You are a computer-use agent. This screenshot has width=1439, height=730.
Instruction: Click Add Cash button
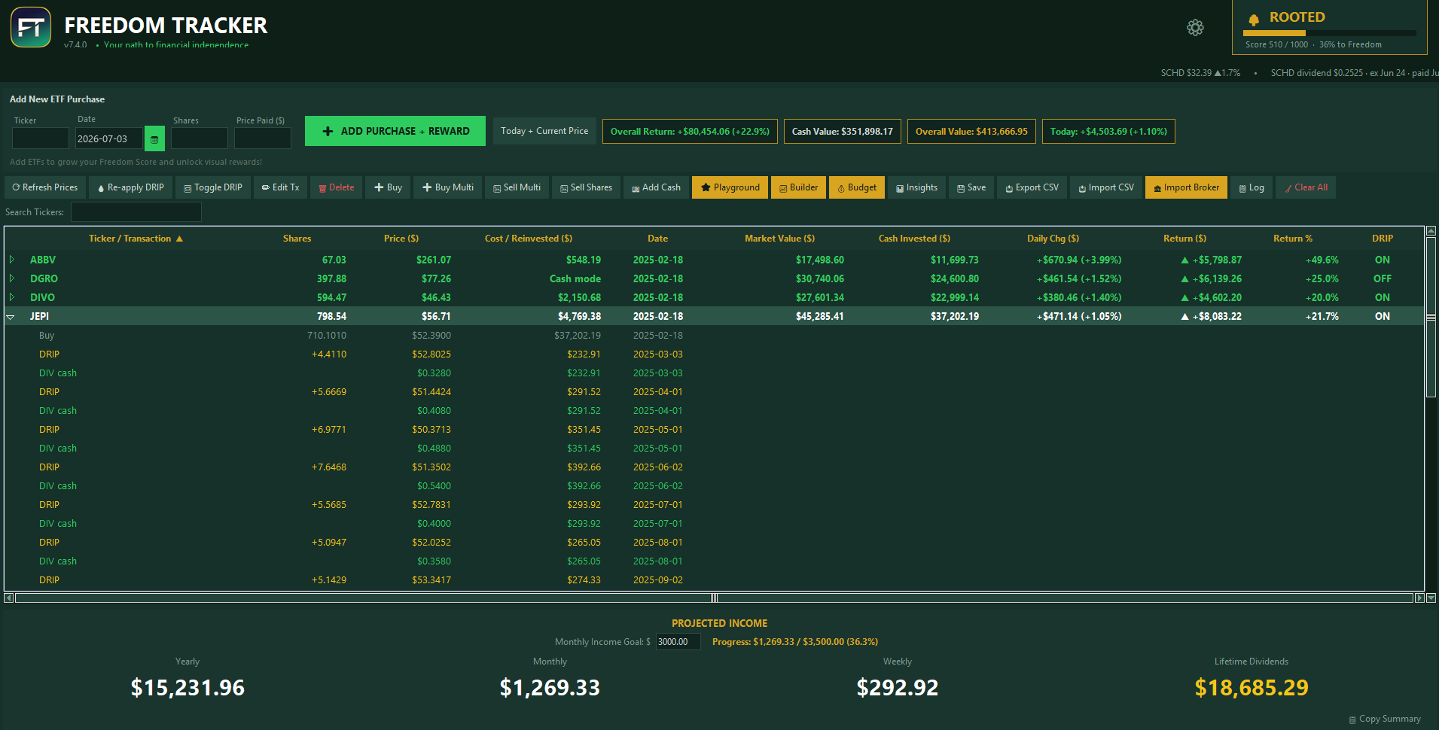656,187
